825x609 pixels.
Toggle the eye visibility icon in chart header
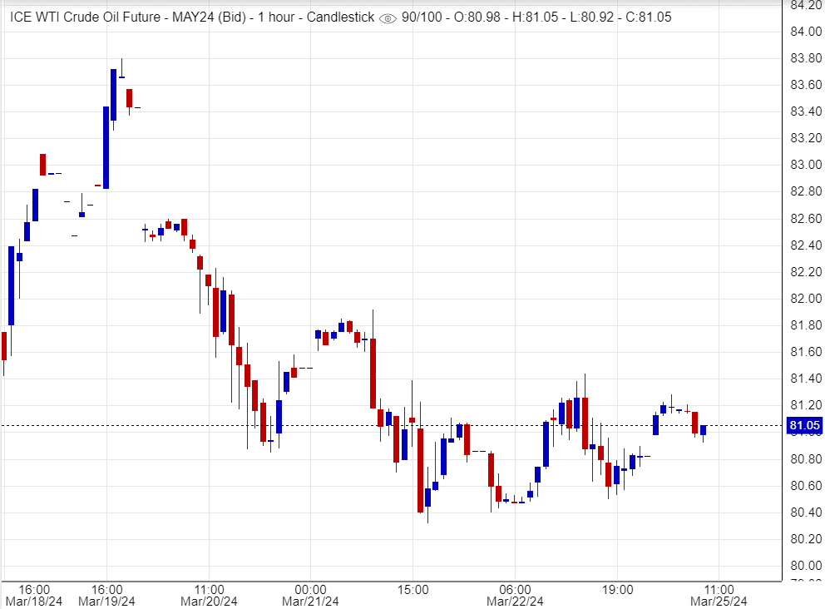pyautogui.click(x=388, y=17)
